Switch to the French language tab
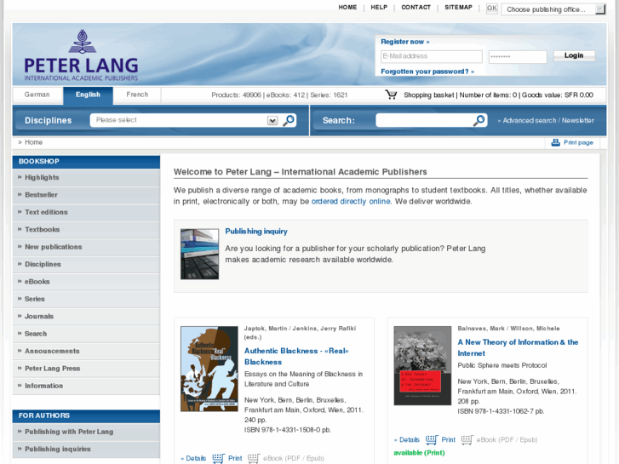619x464 pixels. [137, 95]
